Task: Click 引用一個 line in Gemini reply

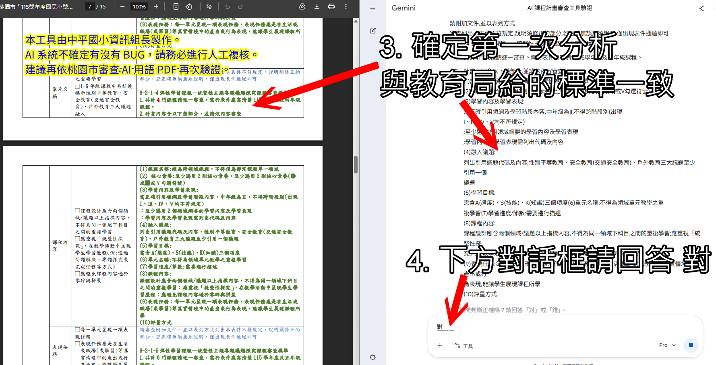Action: (x=475, y=173)
